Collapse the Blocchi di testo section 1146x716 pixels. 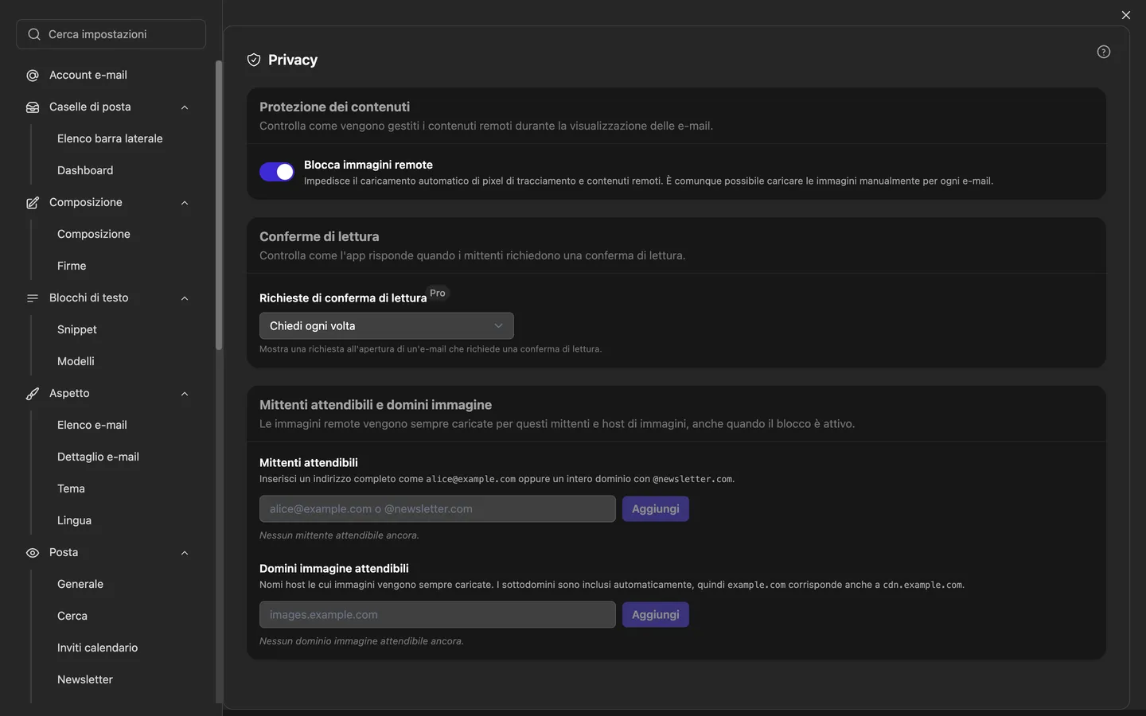(185, 298)
